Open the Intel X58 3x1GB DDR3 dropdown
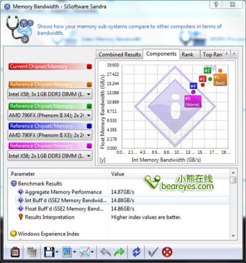 click(x=50, y=94)
